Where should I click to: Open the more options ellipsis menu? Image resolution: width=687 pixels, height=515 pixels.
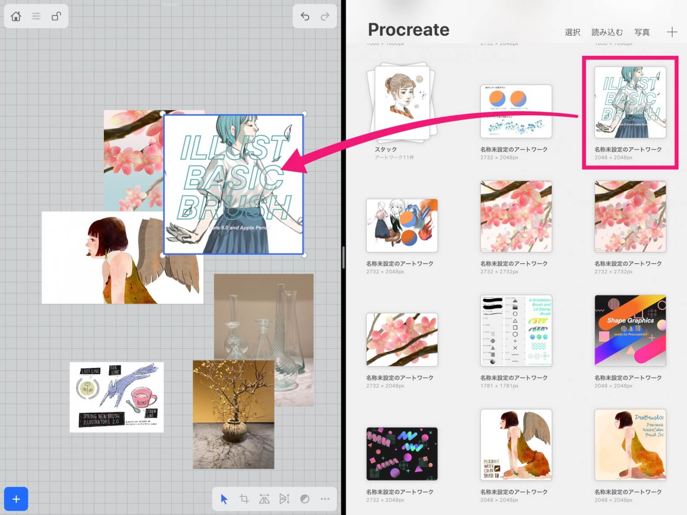point(324,499)
